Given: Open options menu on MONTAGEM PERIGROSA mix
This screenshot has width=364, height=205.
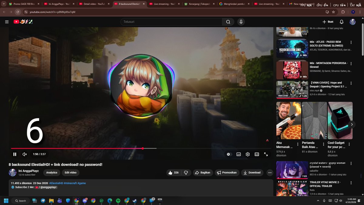Looking at the screenshot, I should tap(351, 64).
